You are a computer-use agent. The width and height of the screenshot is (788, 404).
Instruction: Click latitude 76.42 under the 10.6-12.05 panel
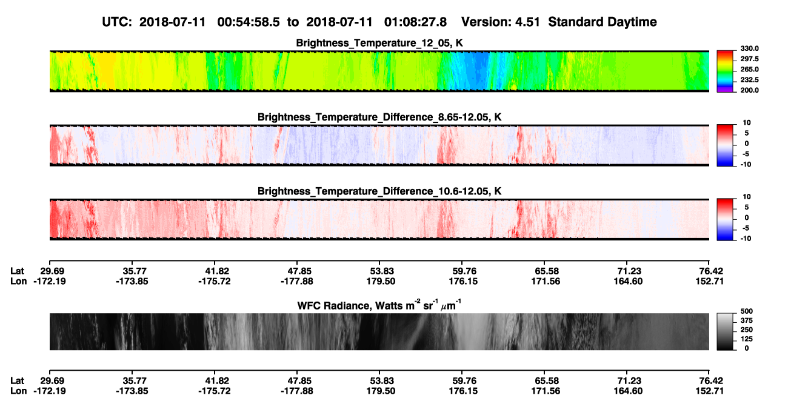pos(712,271)
